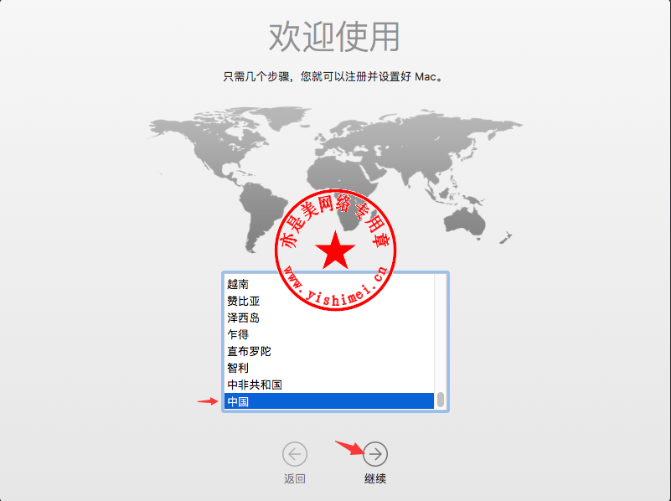Viewport: 671px width, 501px height.
Task: Select the highlighted 中国 row
Action: pos(329,401)
